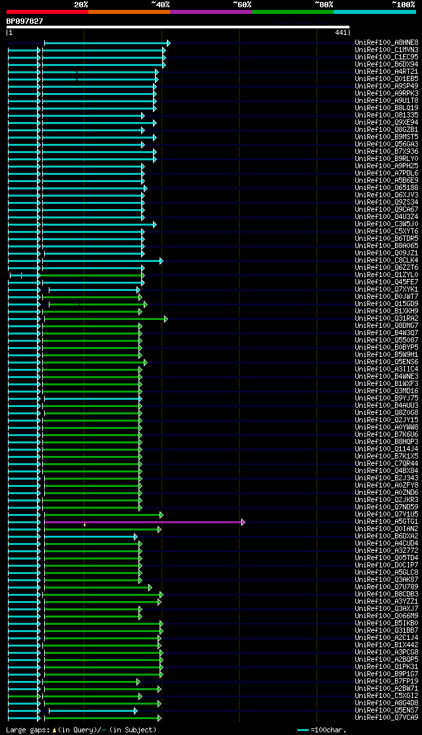Click the purple arrowhead ending A5GTG1 alignment
This screenshot has width=422, height=735.
point(243,522)
